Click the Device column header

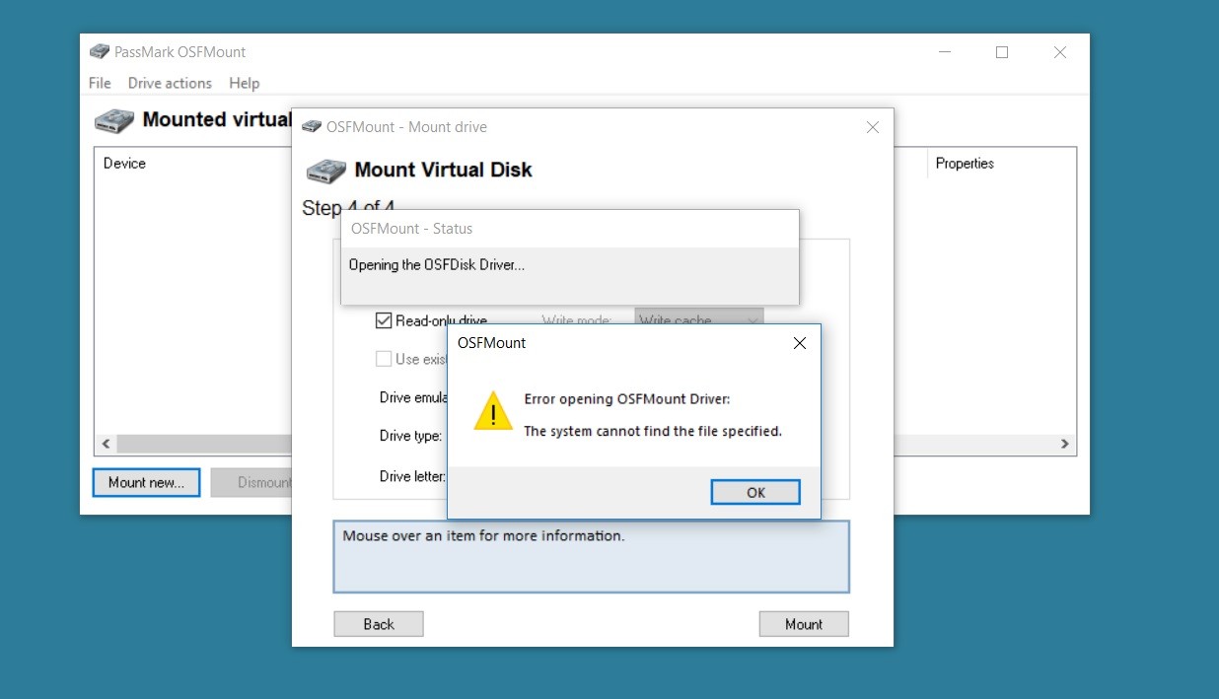124,164
